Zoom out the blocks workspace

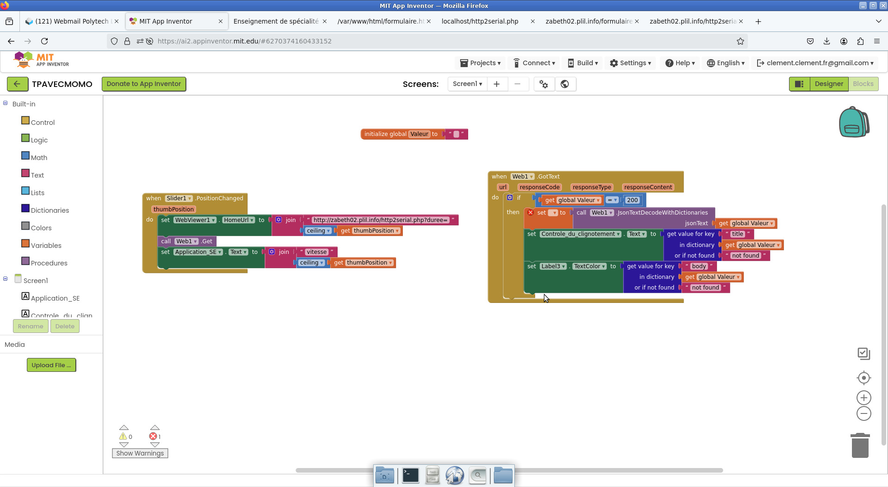(863, 413)
